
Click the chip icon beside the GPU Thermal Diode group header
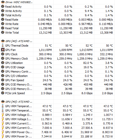(x=3, y=41)
